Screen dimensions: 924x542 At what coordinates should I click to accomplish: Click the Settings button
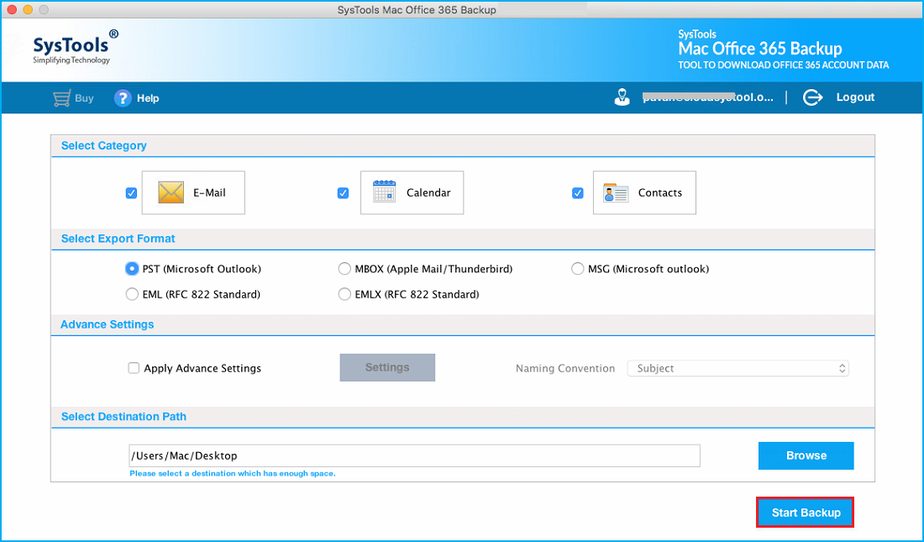click(387, 367)
